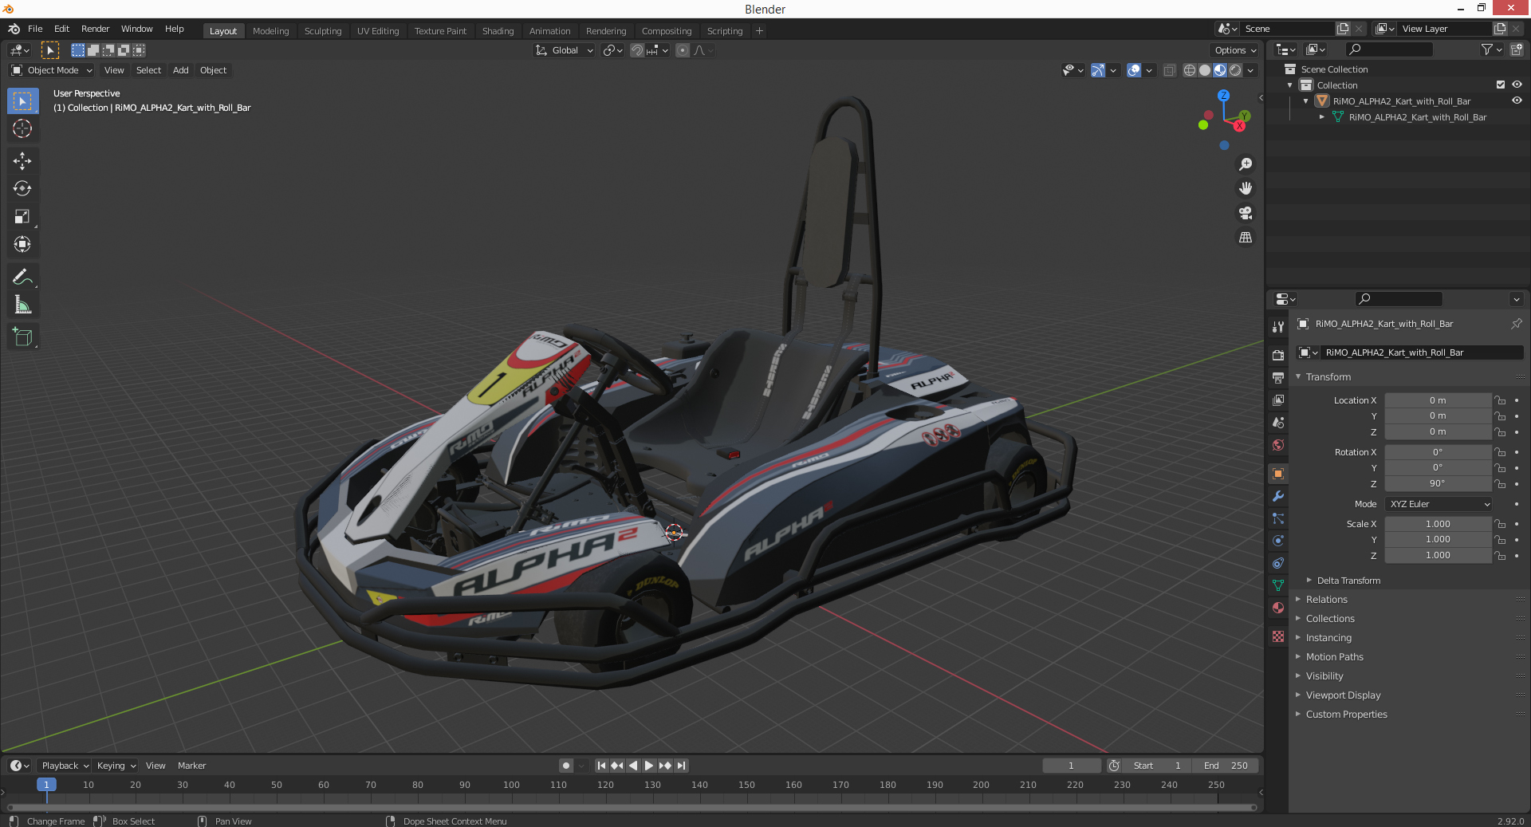The width and height of the screenshot is (1531, 827).
Task: Open the Modifier properties wrench tab
Action: point(1278,496)
